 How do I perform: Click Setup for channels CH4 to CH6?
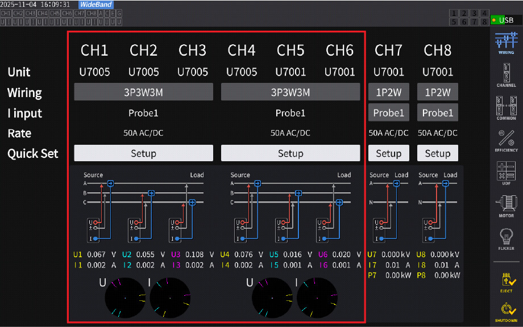click(x=290, y=153)
